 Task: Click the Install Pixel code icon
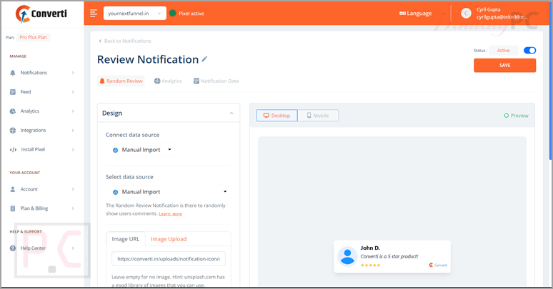(x=13, y=149)
